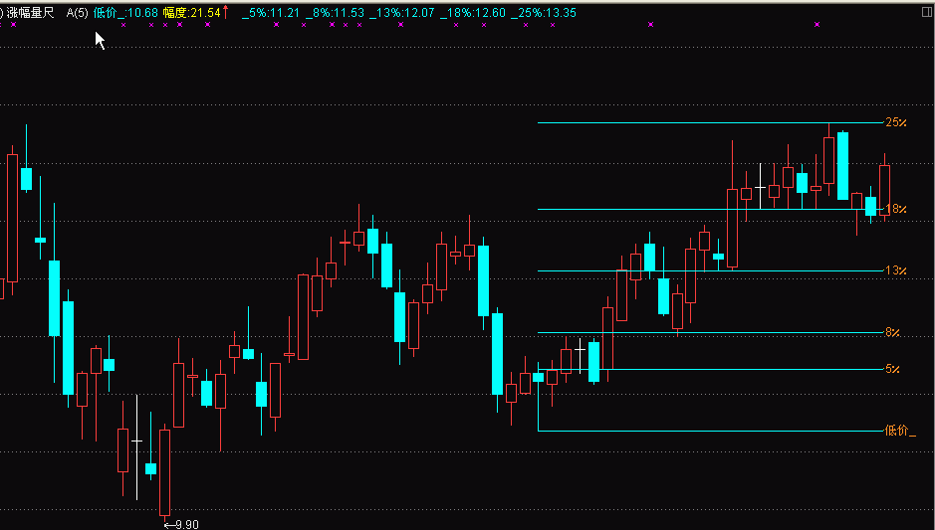The width and height of the screenshot is (935, 530).
Task: Click the 低价_:10.68 readout
Action: click(125, 13)
